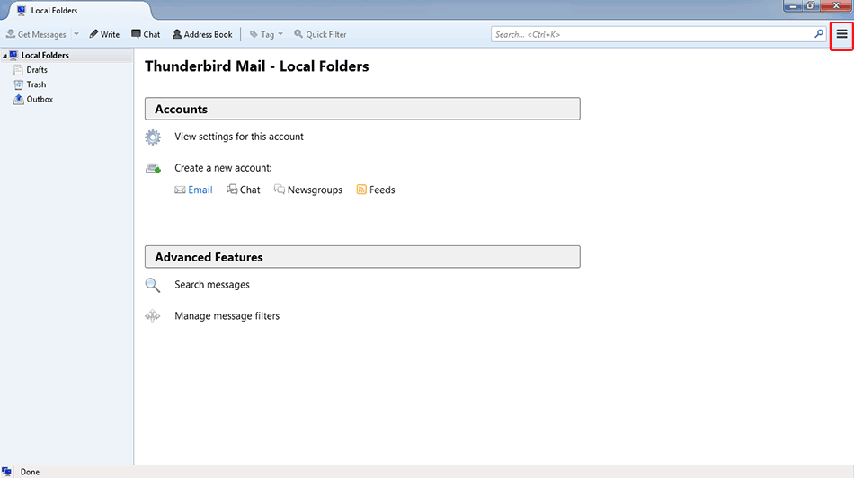854x478 pixels.
Task: Toggle the Quick Filter bar
Action: click(320, 34)
